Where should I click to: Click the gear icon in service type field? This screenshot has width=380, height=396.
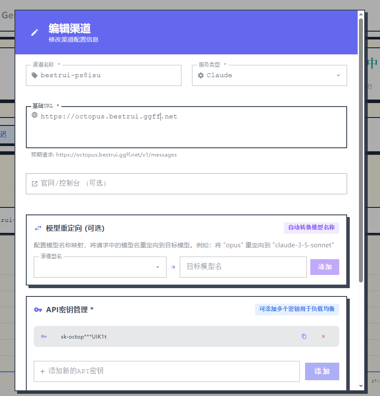click(201, 75)
